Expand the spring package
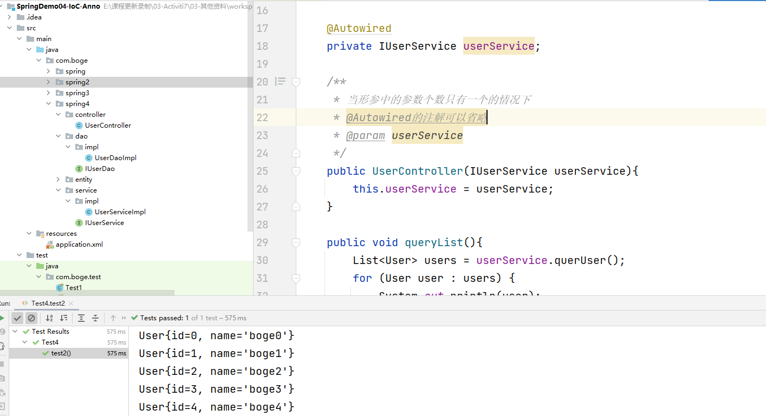 tap(48, 71)
